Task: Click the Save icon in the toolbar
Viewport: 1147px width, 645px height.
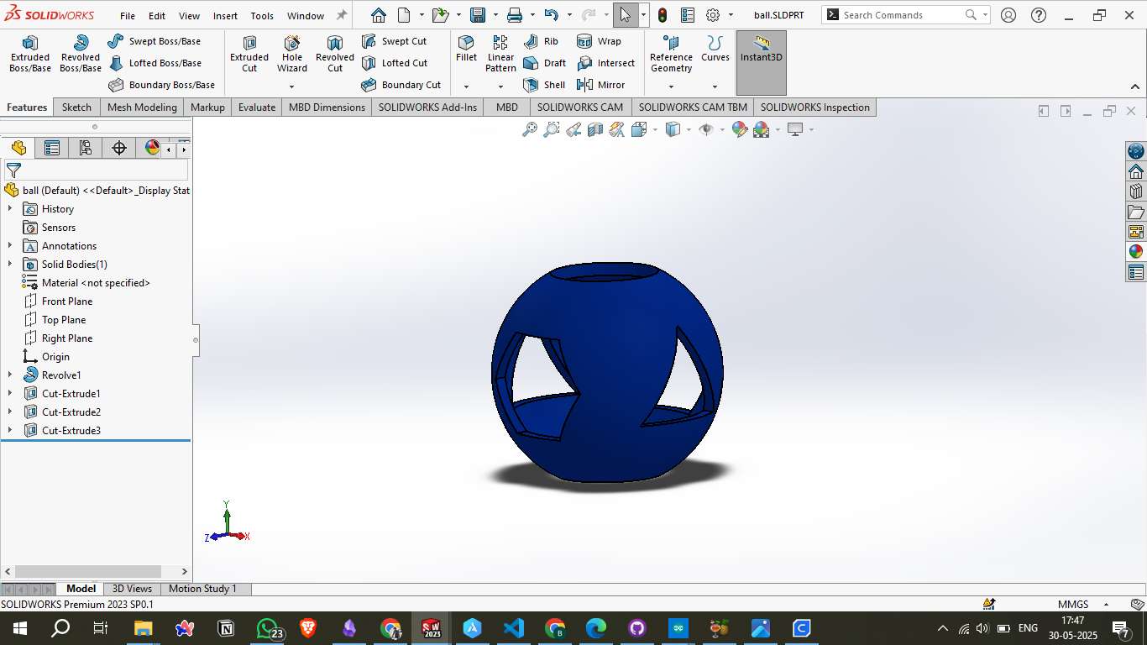Action: point(478,15)
